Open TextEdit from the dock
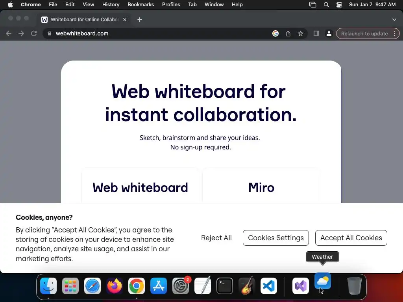This screenshot has width=403, height=302. coord(203,286)
